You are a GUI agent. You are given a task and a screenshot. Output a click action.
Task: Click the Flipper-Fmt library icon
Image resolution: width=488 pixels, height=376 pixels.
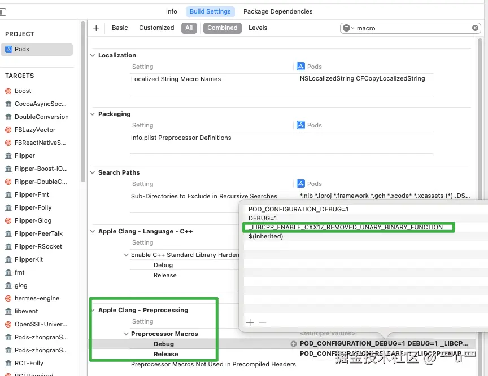point(8,195)
